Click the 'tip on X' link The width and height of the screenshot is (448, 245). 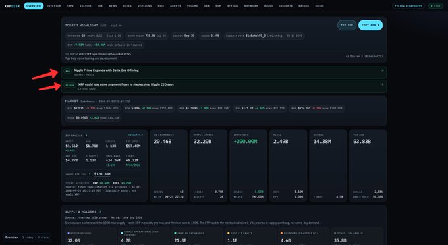[x=364, y=56]
